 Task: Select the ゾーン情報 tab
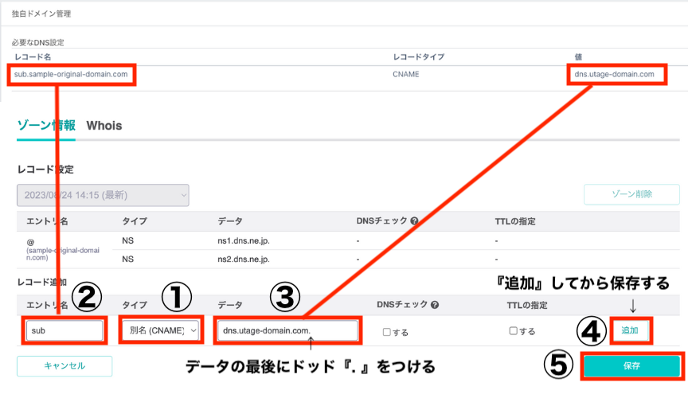46,125
